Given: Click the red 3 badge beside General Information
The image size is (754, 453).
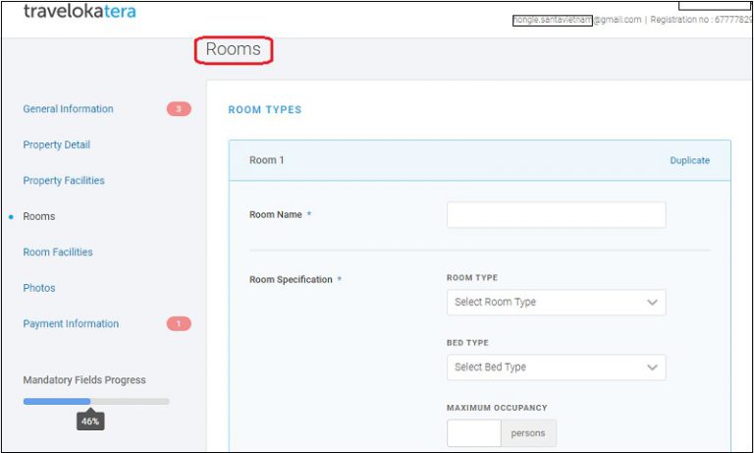Looking at the screenshot, I should 179,109.
